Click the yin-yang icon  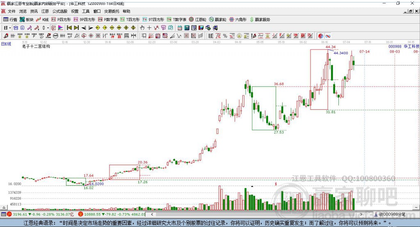[321, 36]
